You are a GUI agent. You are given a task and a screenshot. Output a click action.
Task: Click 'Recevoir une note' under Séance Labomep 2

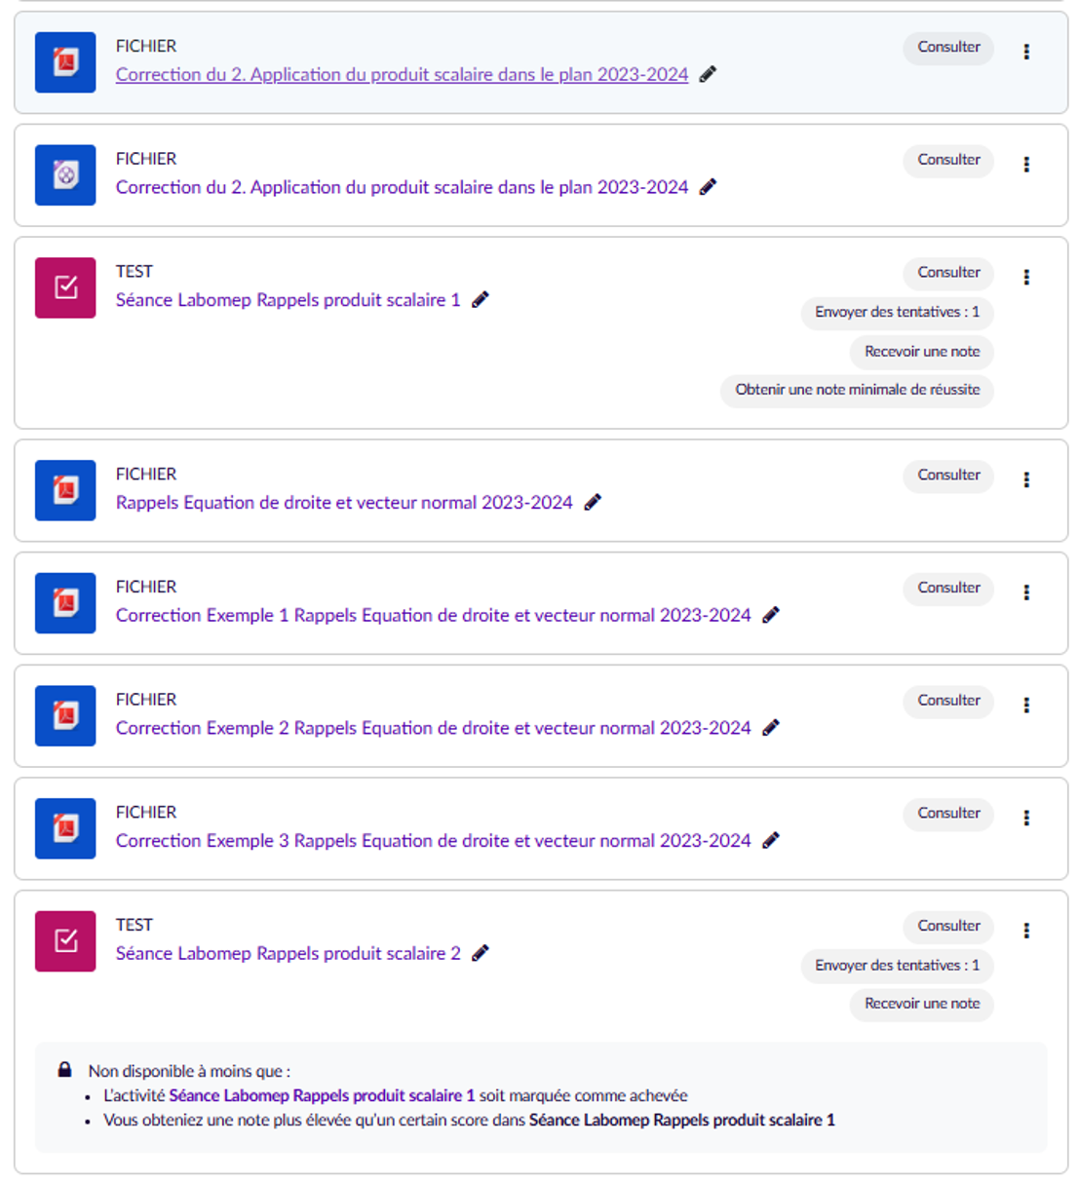(921, 1004)
